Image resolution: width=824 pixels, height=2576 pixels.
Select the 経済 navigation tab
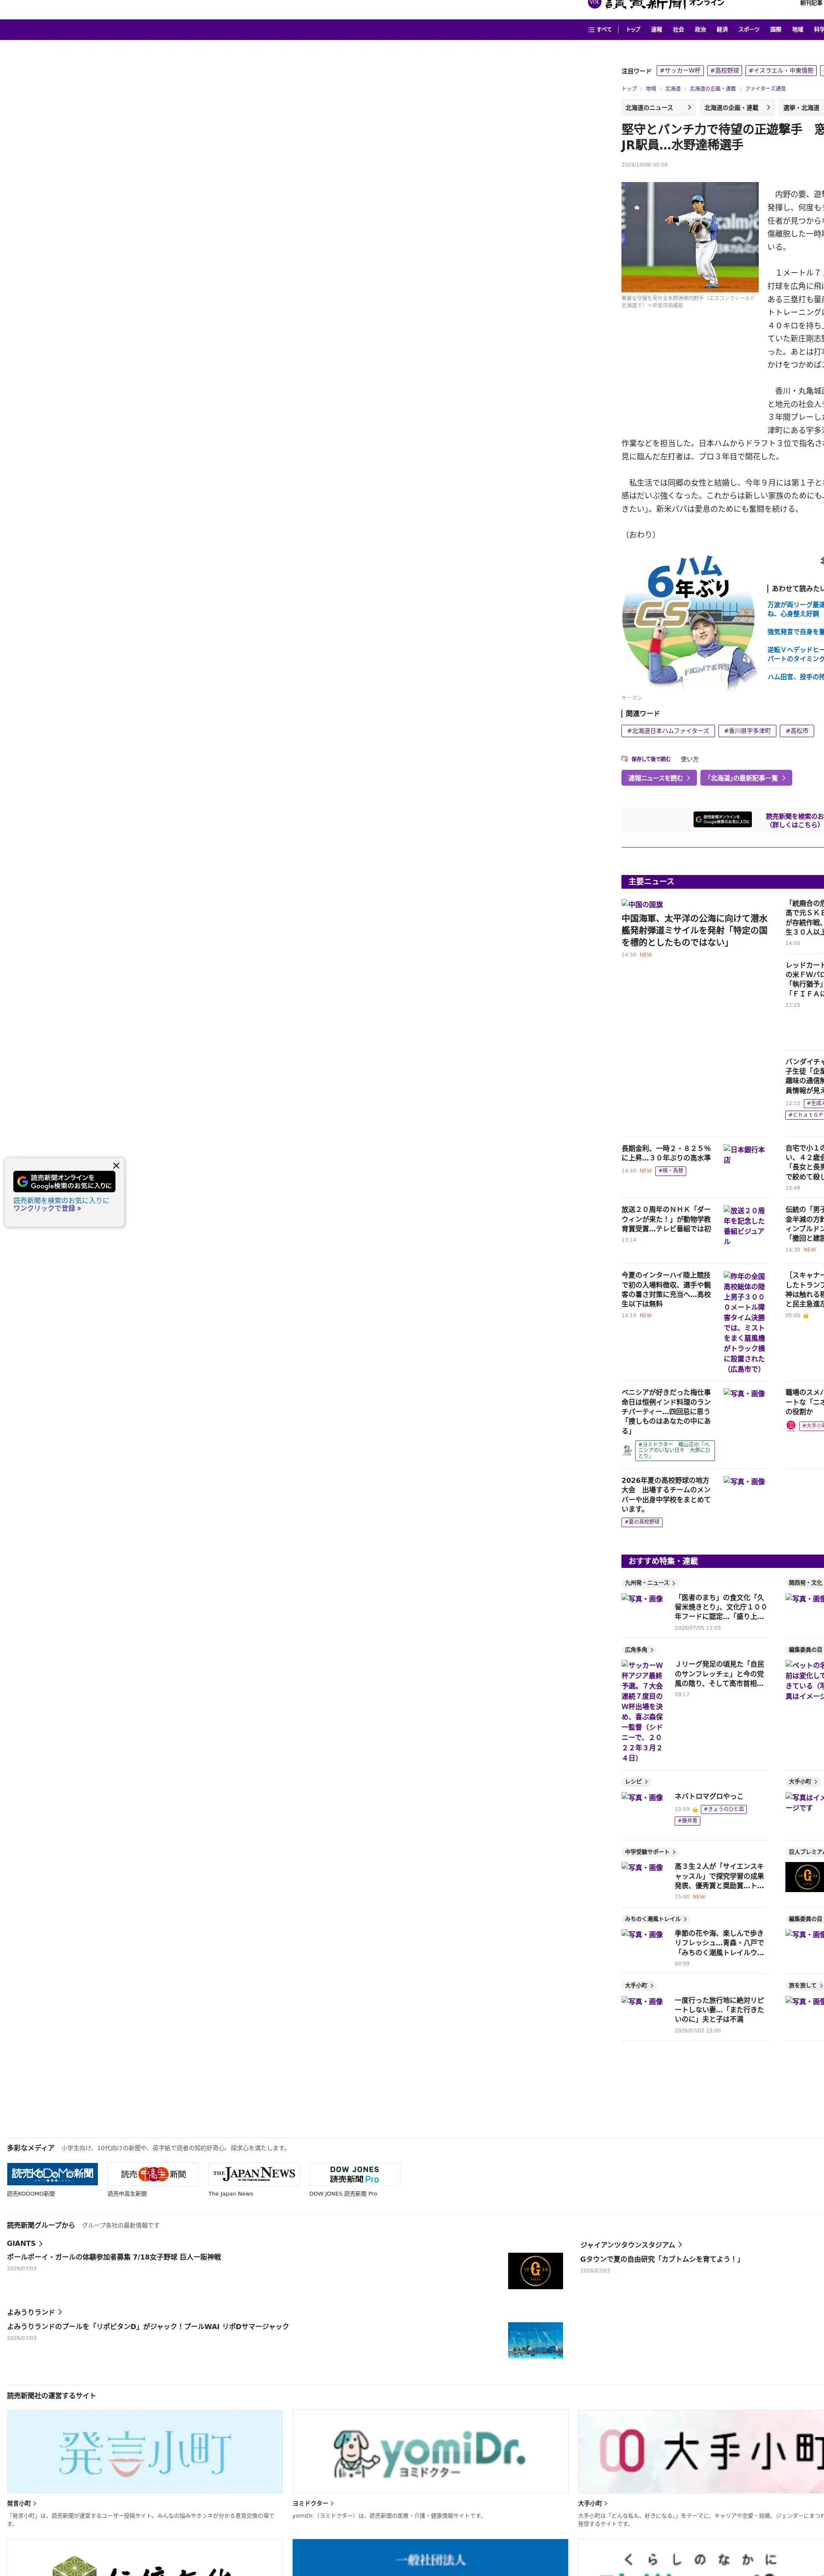tap(722, 30)
